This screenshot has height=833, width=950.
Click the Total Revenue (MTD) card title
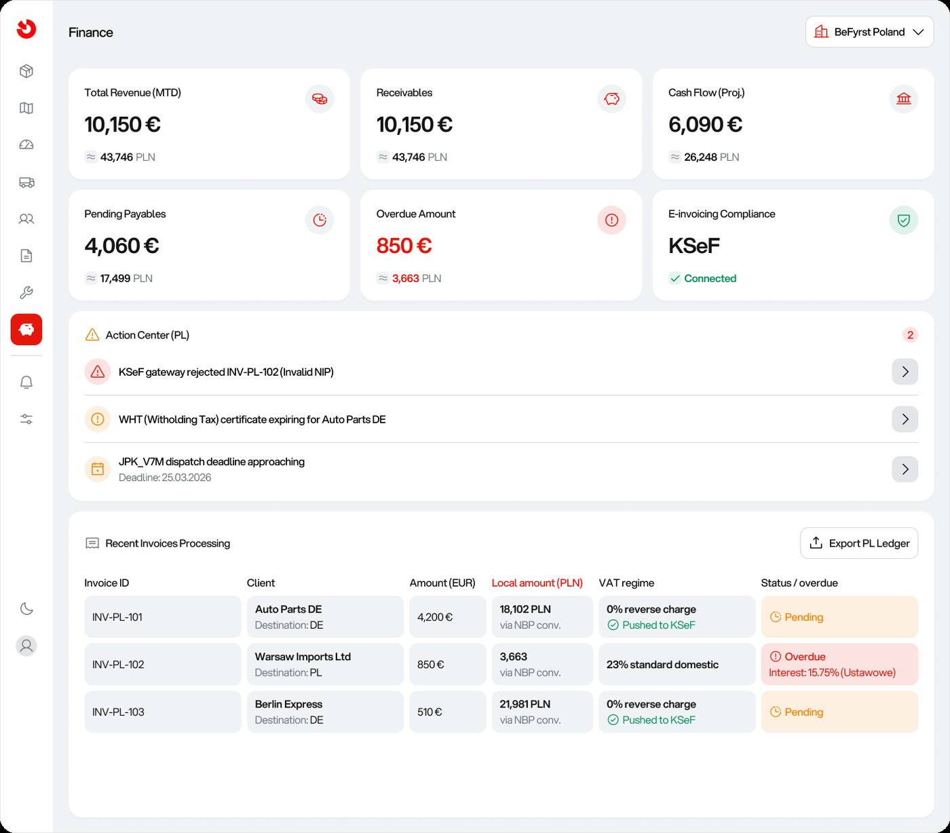click(132, 93)
